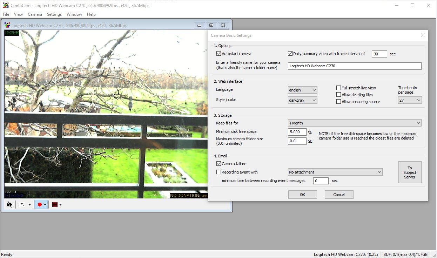Screen dimensions: 437x258
Task: Open the Camera menu
Action: [35, 14]
